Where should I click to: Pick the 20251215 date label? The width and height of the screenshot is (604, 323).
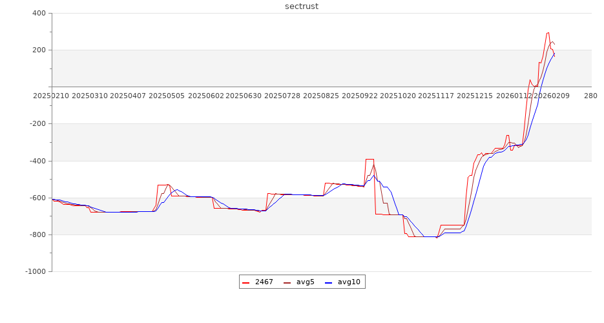tap(475, 96)
